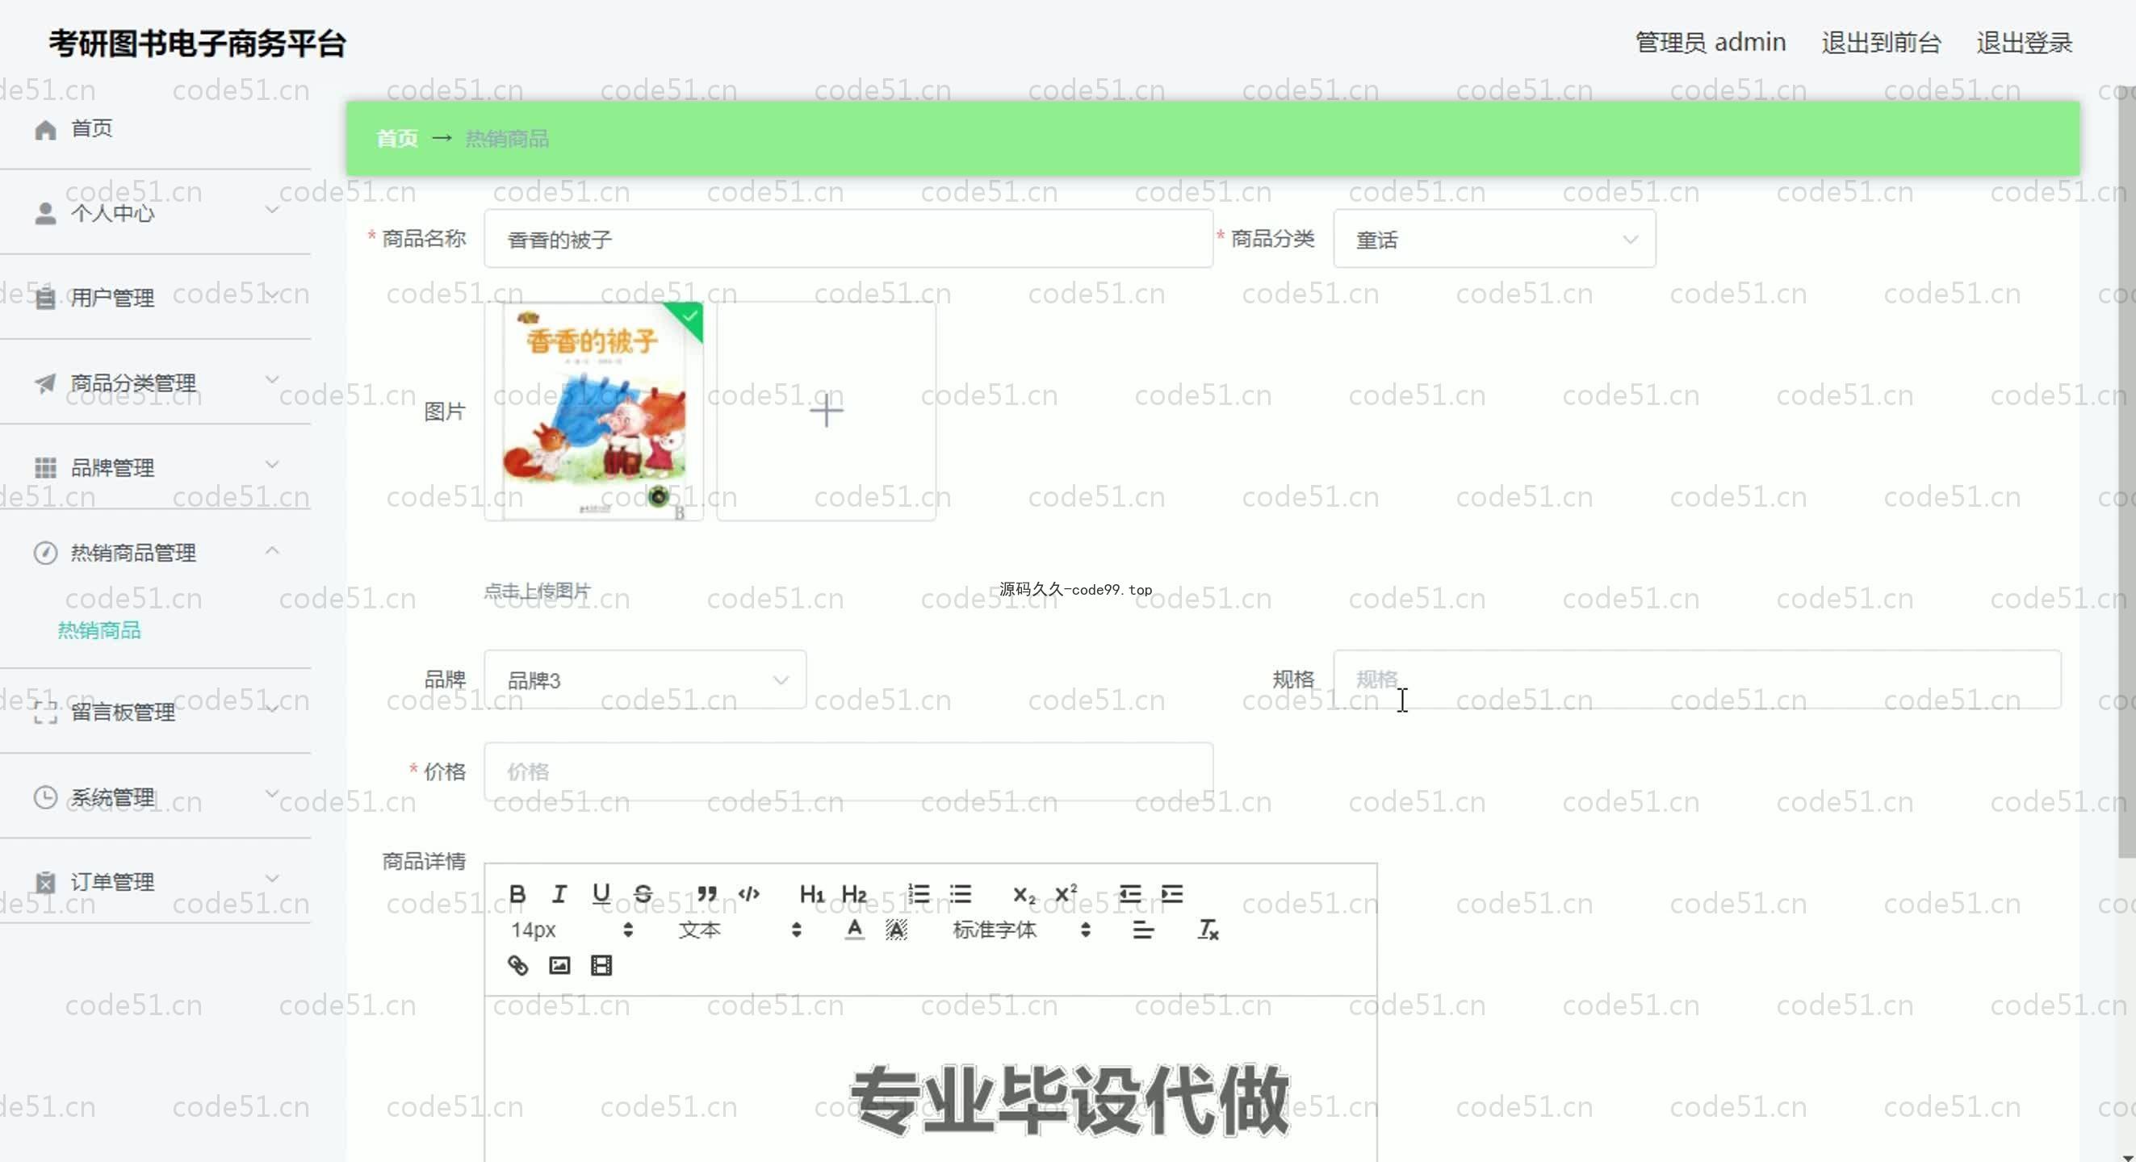Click the 价格 input field
This screenshot has height=1162, width=2136.
pos(848,771)
